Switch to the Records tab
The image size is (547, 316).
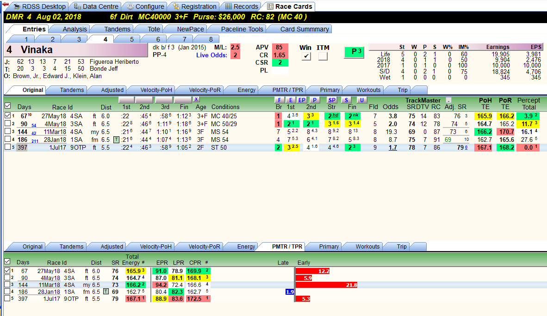pyautogui.click(x=242, y=6)
